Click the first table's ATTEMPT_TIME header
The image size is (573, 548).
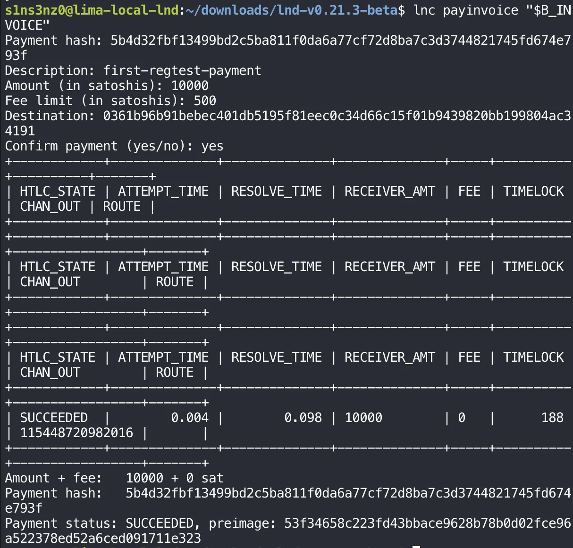pos(163,191)
